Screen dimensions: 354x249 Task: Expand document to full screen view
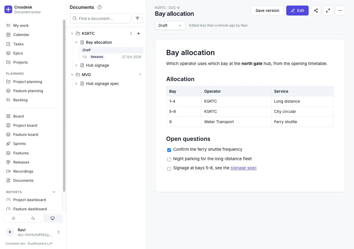[328, 11]
